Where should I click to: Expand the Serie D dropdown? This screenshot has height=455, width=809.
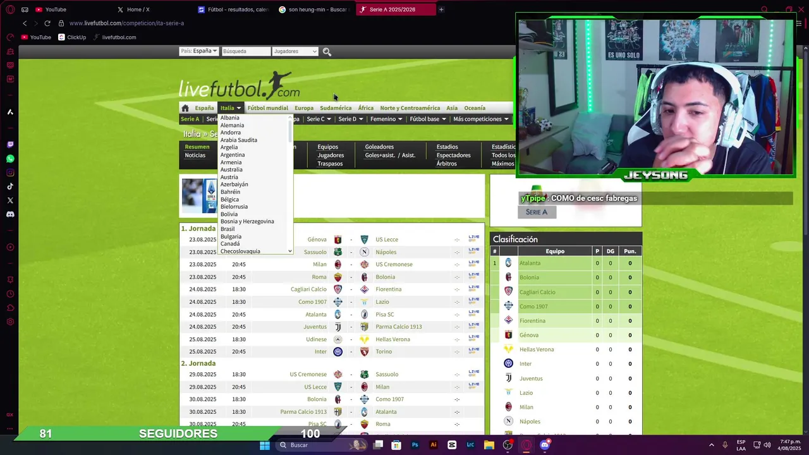tap(351, 119)
